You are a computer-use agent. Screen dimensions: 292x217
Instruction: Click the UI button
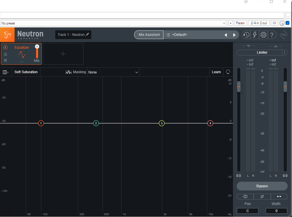[274, 23]
